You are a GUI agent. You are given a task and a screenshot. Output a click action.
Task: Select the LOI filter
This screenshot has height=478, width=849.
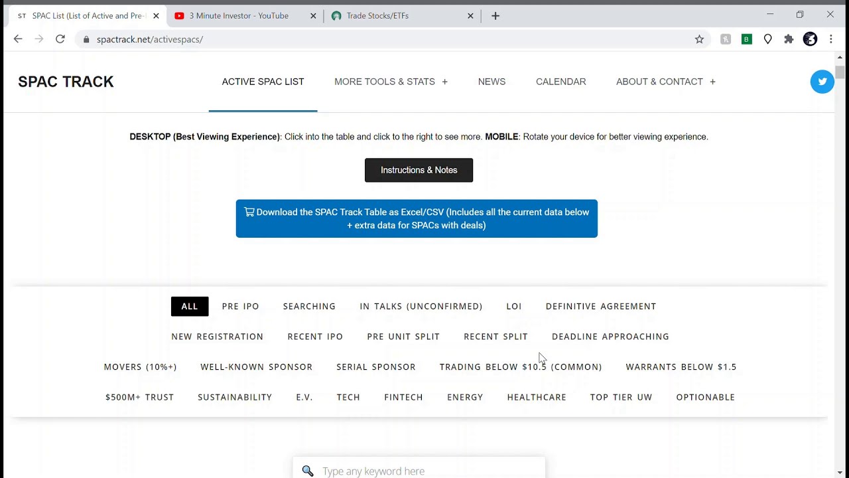(514, 306)
